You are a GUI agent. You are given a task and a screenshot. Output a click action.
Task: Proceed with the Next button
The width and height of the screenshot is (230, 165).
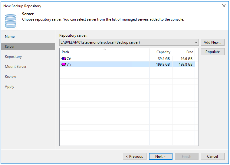pos(161,157)
